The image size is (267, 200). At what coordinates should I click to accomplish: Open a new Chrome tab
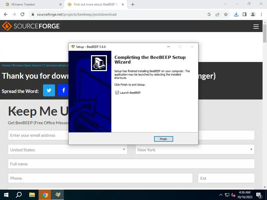pos(133,4)
